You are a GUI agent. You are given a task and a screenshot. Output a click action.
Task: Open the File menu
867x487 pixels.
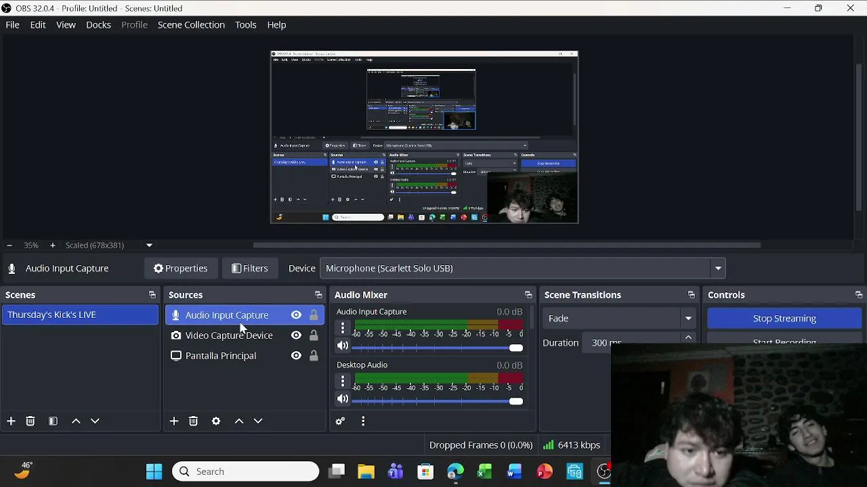[12, 25]
